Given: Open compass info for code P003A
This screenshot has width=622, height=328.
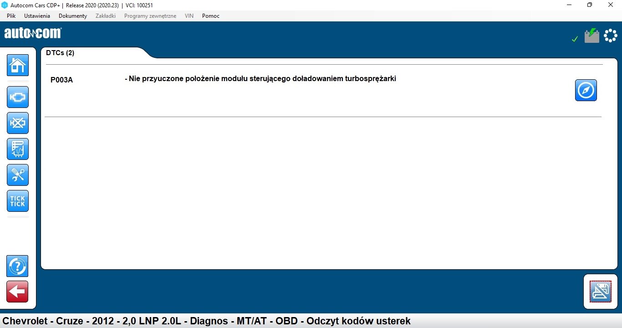Looking at the screenshot, I should click(586, 90).
